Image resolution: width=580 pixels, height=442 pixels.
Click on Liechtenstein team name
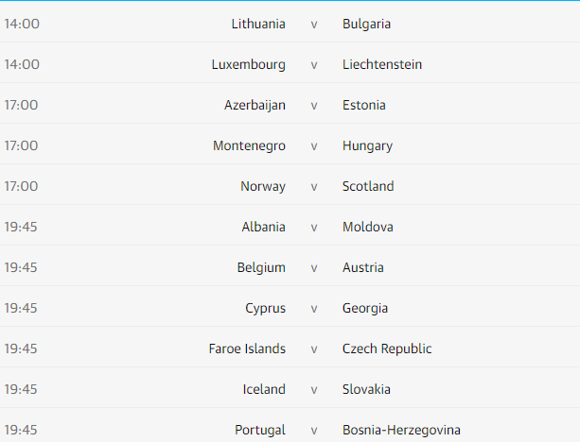382,64
